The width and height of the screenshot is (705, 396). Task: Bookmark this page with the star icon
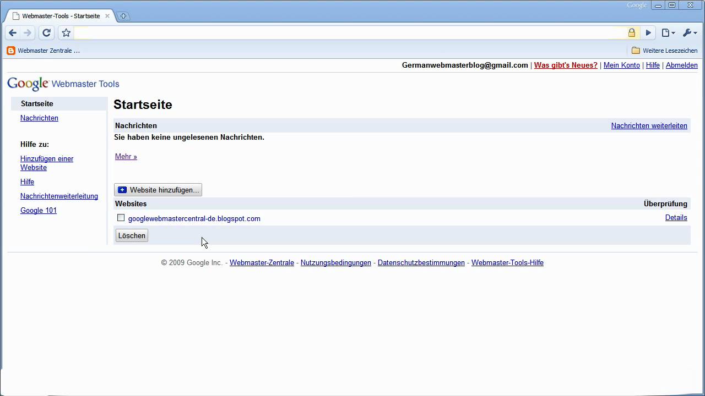pyautogui.click(x=66, y=33)
